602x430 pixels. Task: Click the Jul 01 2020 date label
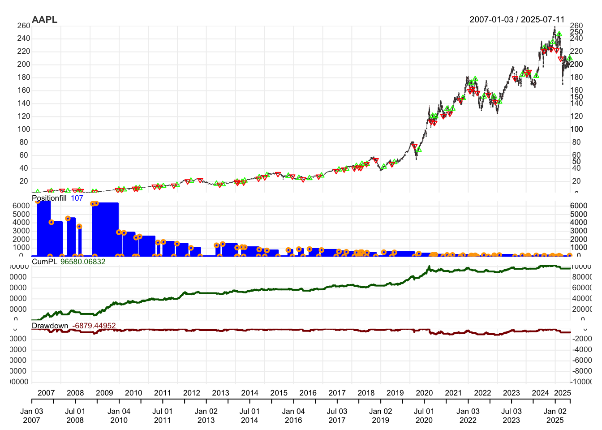[424, 416]
